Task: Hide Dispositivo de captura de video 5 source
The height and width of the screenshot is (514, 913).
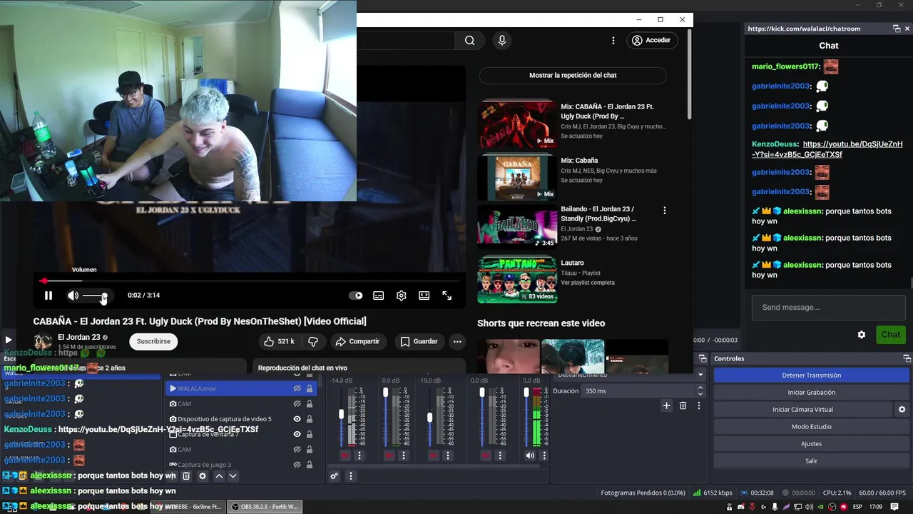Action: (x=297, y=419)
